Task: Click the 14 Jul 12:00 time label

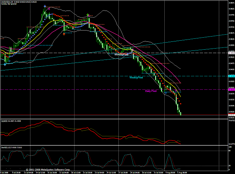Action: pos(41,172)
